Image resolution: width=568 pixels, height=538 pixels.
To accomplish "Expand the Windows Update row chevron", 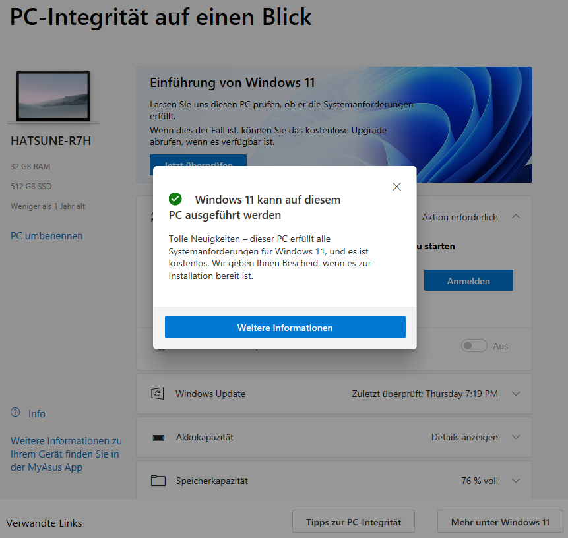I will tap(516, 394).
